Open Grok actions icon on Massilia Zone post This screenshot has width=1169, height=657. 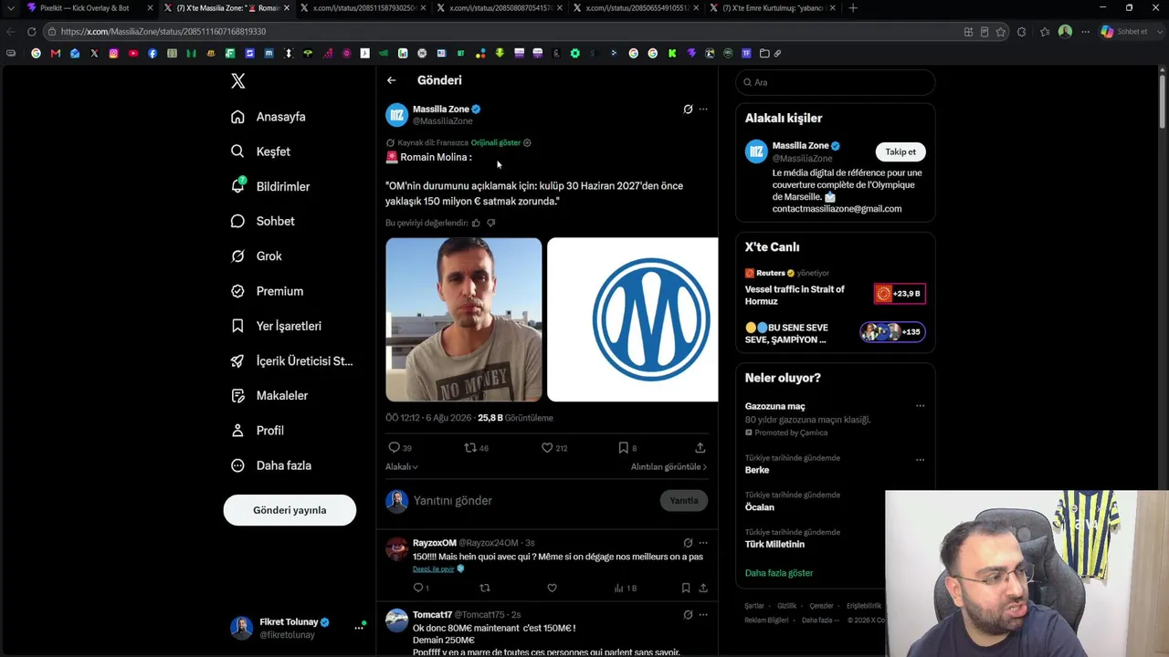688,109
